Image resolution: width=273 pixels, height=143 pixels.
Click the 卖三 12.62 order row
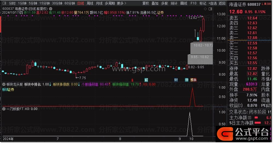point(243,28)
